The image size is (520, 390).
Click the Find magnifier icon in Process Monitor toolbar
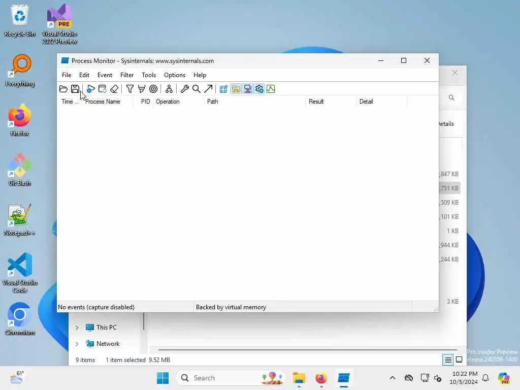(197, 89)
